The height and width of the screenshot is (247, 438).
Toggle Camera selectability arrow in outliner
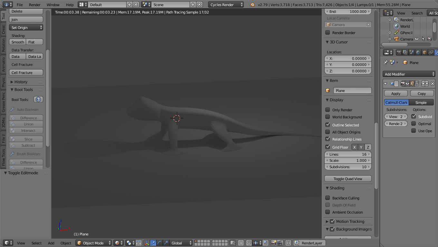tap(423, 39)
